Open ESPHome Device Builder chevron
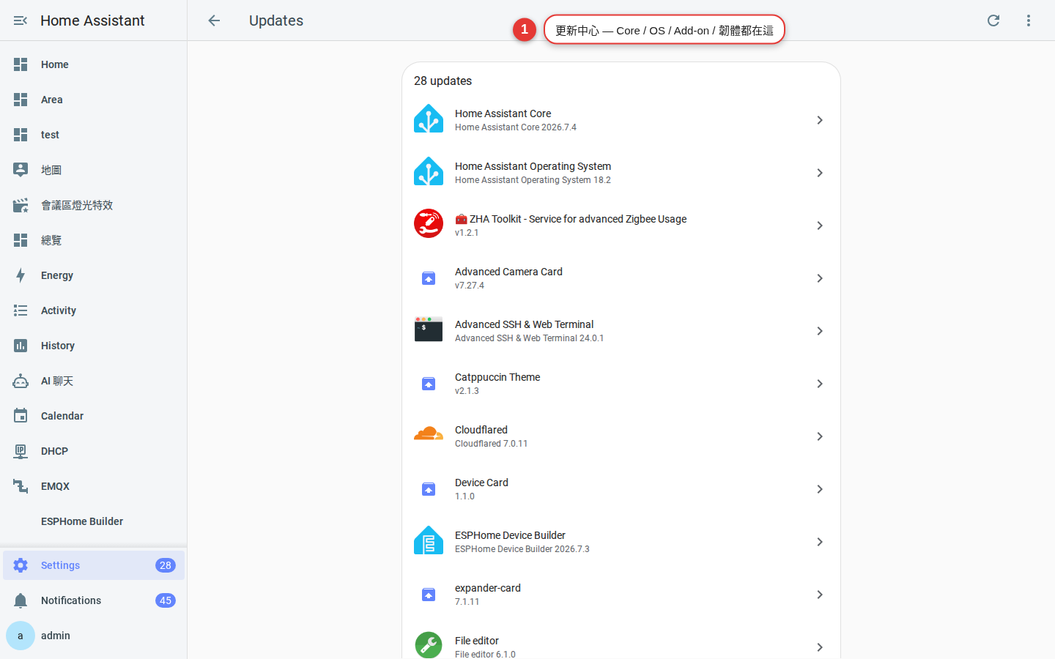 820,542
